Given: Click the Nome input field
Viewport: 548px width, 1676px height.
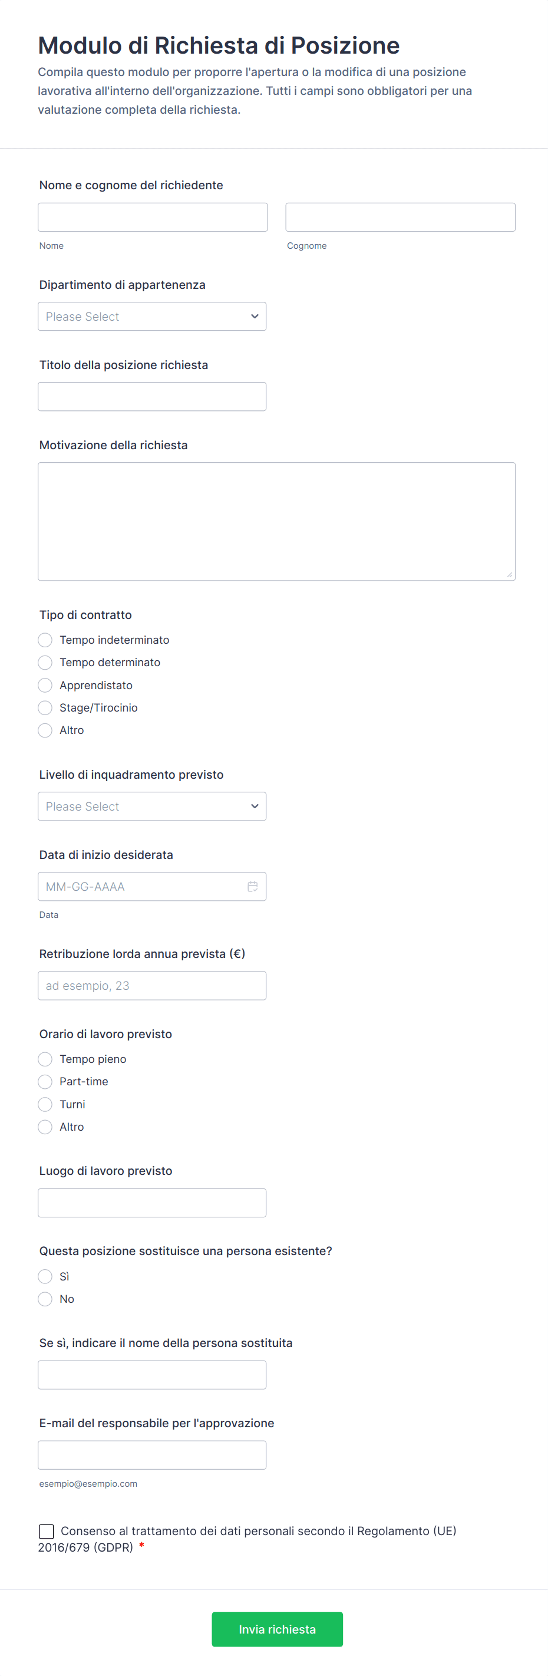Looking at the screenshot, I should point(153,218).
